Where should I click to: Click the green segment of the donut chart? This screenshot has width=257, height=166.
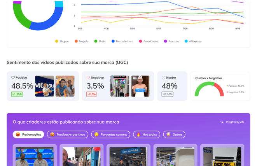click(20, 17)
